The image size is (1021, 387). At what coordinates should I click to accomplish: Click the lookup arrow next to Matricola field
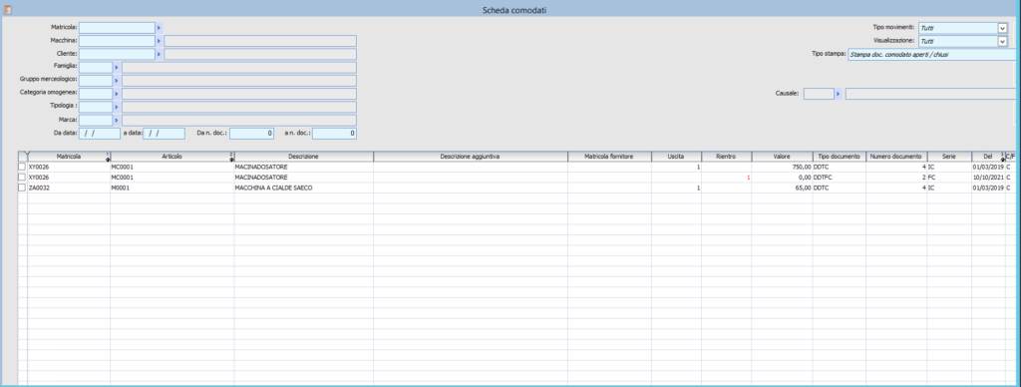tap(159, 28)
